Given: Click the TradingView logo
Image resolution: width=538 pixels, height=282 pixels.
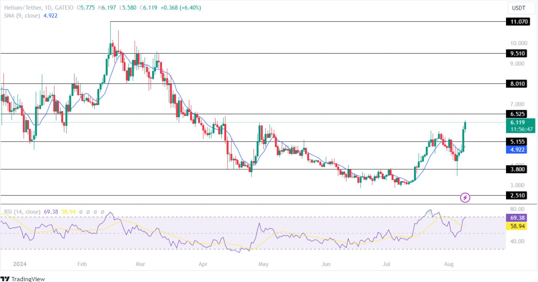Looking at the screenshot, I should click(23, 279).
